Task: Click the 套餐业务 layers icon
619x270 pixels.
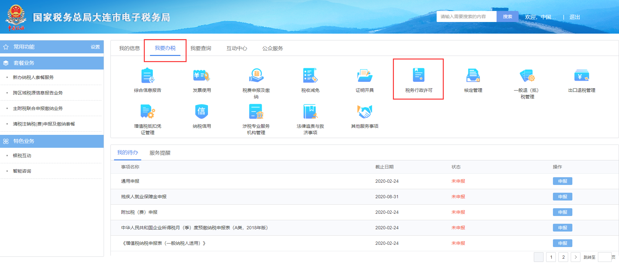Action: (6, 63)
